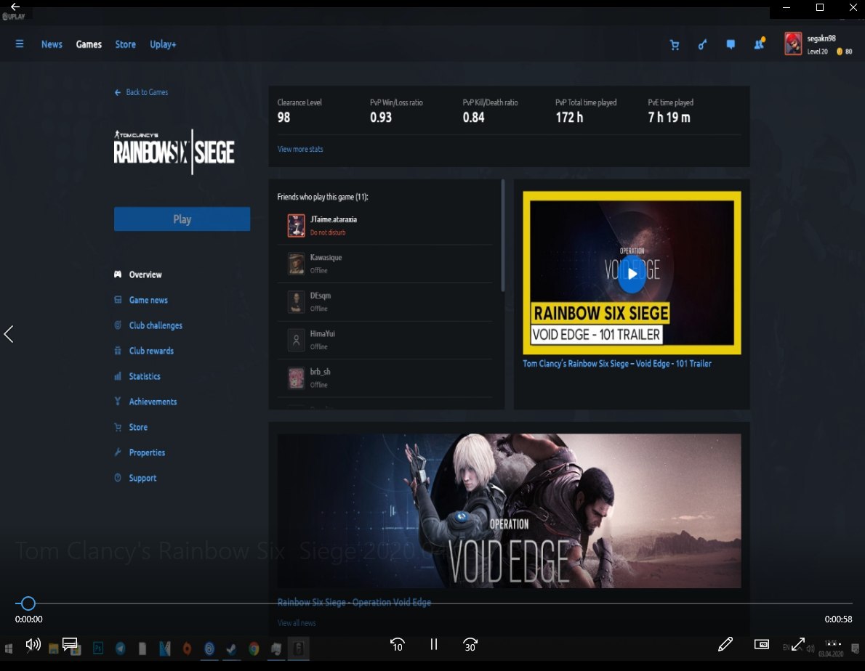Open Support in the sidebar
865x671 pixels.
(x=142, y=478)
